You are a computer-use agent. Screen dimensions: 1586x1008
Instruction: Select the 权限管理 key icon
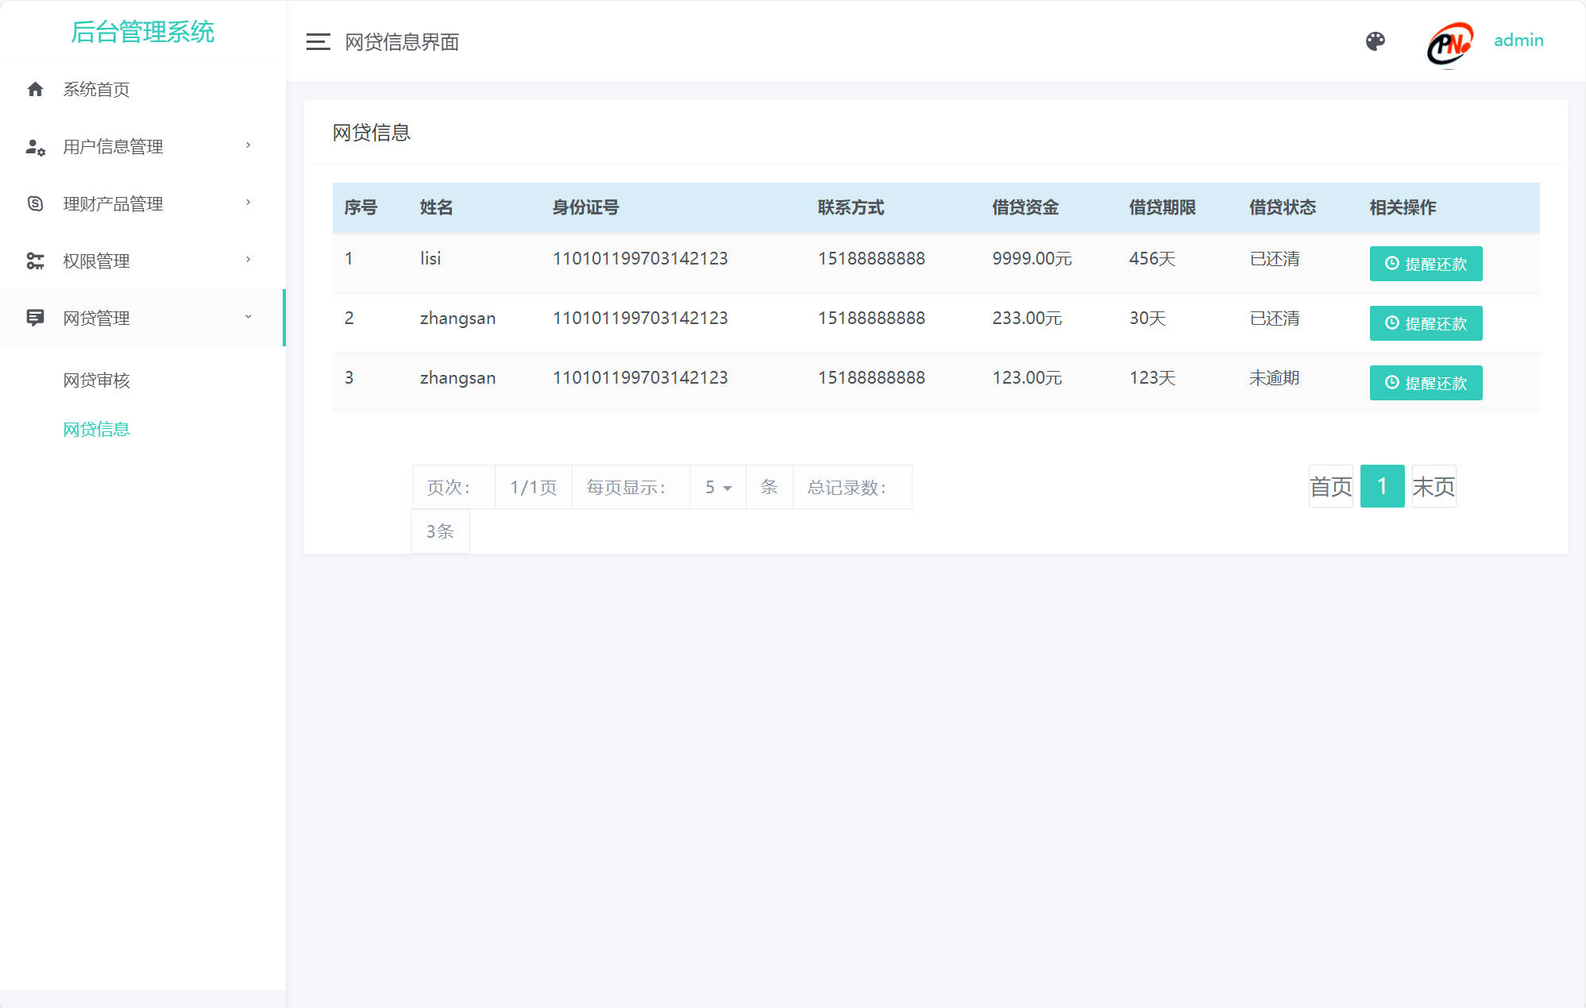(35, 261)
